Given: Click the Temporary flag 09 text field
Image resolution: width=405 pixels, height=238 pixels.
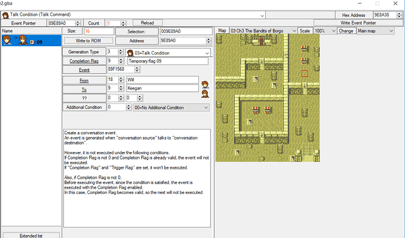Looking at the screenshot, I should click(x=168, y=61).
